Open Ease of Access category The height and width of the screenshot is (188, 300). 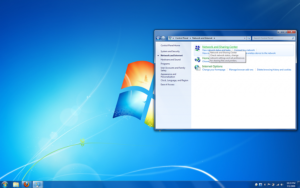(x=168, y=85)
